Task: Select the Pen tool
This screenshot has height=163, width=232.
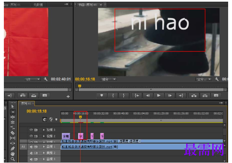Action: tap(13, 148)
